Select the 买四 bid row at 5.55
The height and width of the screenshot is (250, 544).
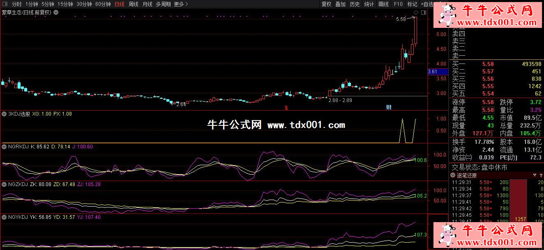point(497,86)
